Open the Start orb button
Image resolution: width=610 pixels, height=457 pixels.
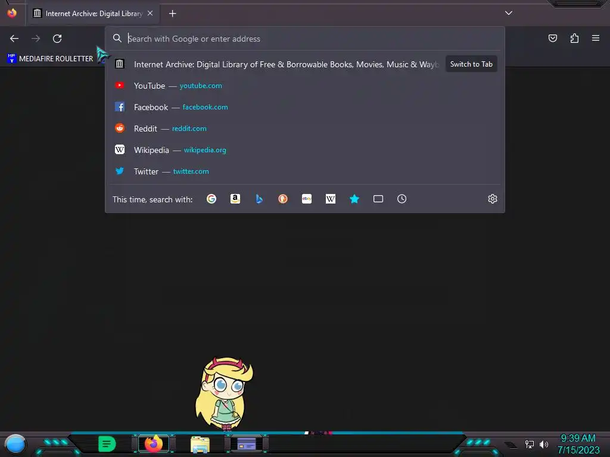point(15,444)
